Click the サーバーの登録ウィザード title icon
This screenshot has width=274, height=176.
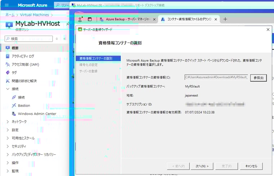(80, 30)
